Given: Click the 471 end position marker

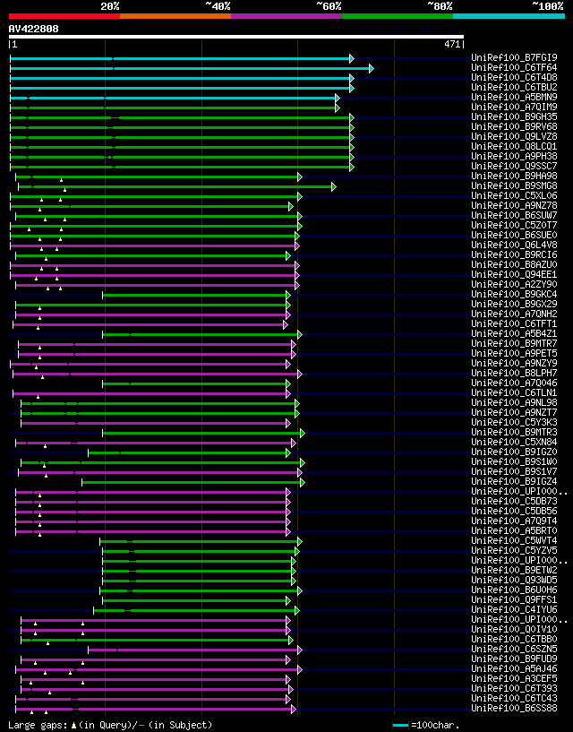Looking at the screenshot, I should [453, 45].
